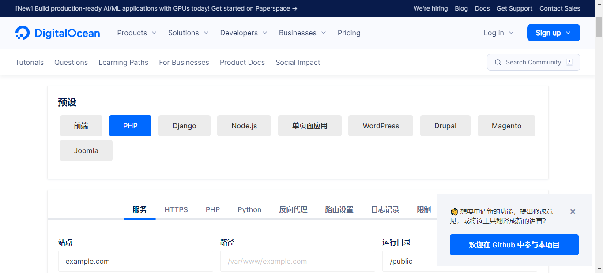This screenshot has height=273, width=603.
Task: Open For Businesses community link
Action: (x=184, y=62)
